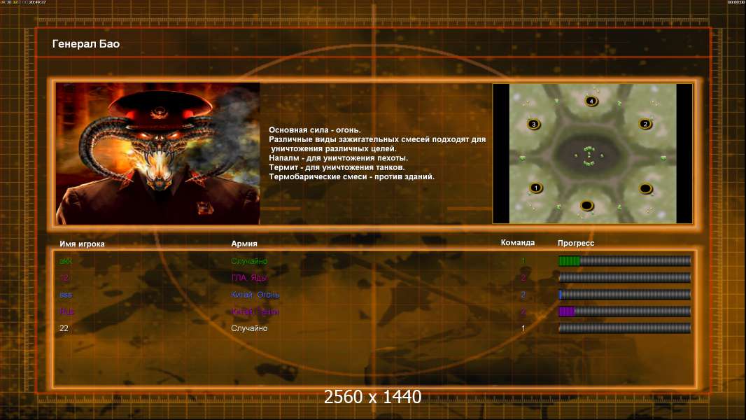Click 'Термобарические смеси - против зданий.' line
The height and width of the screenshot is (420, 746).
351,176
